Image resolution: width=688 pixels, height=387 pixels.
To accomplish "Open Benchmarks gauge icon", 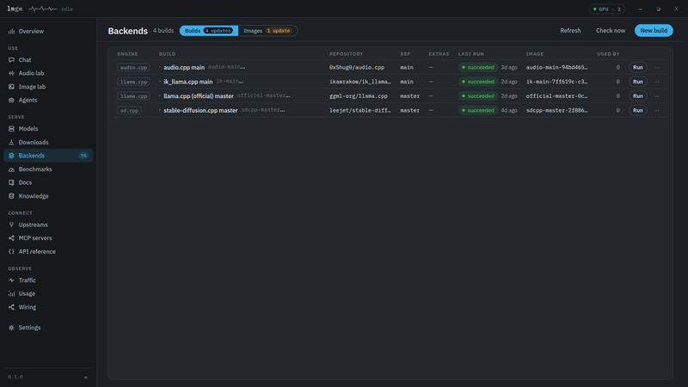I will coord(11,169).
